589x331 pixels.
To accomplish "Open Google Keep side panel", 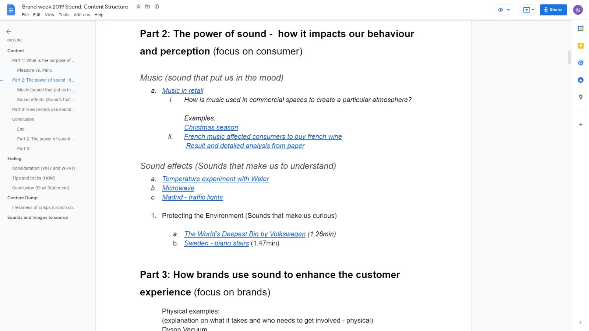I will click(581, 46).
